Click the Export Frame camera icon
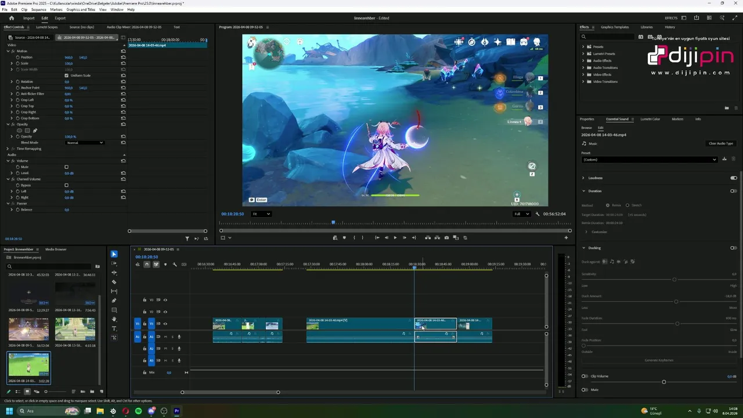This screenshot has width=743, height=418. (x=446, y=237)
